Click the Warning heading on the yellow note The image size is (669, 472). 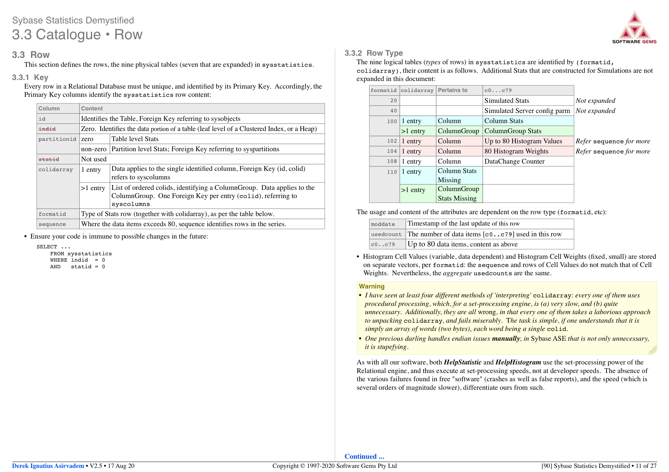[371, 286]
